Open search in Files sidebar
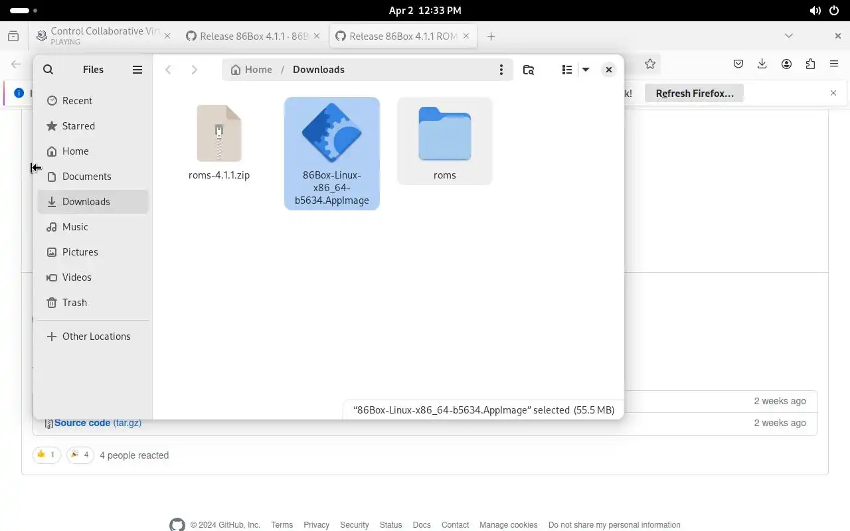This screenshot has height=531, width=850. (x=48, y=70)
